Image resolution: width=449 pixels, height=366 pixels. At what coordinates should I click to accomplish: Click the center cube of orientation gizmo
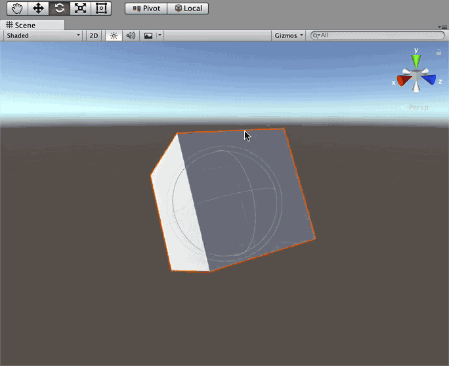tap(416, 75)
